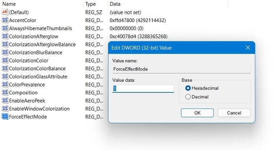This screenshot has width=276, height=150.
Task: Select the AlwaysHibernateThumbnails entry name
Action: (x=41, y=28)
